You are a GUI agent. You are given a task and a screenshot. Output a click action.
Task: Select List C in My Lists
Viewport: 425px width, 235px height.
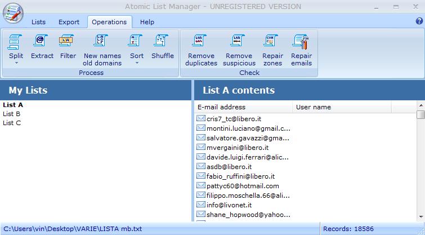(12, 123)
